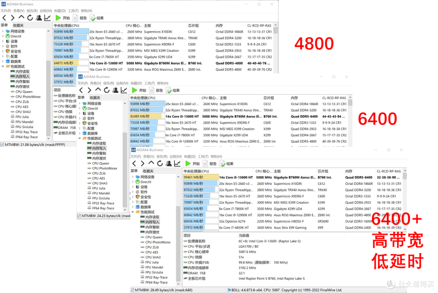Toggle the MTMBW 21.06 bytes/clk checkbox
Screen dimensions: 438x293
tap(2, 145)
